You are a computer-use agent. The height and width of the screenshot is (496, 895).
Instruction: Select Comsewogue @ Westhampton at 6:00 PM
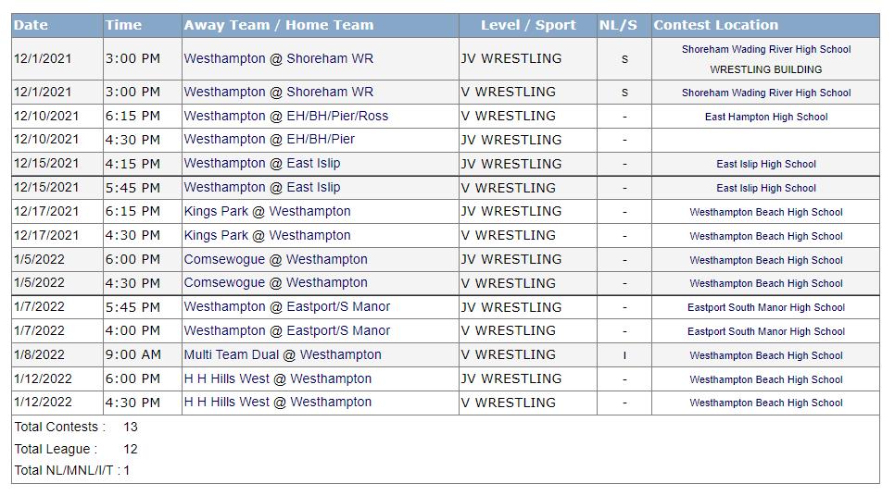pos(276,259)
